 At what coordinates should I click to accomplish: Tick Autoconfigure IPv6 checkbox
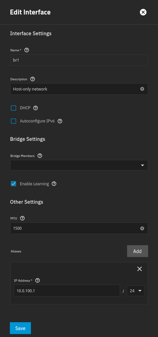point(13,121)
